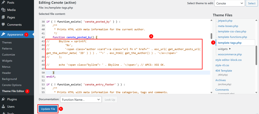Click the Select button
259x114 pixels.
tap(252, 3)
